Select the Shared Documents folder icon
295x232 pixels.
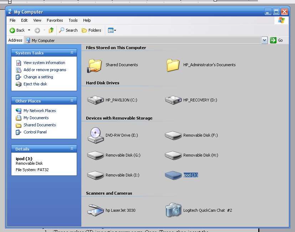tap(95, 66)
